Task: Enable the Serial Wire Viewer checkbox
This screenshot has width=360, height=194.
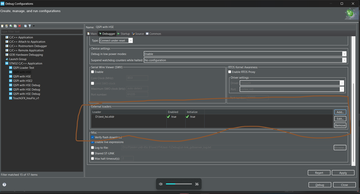Action: [x=93, y=72]
